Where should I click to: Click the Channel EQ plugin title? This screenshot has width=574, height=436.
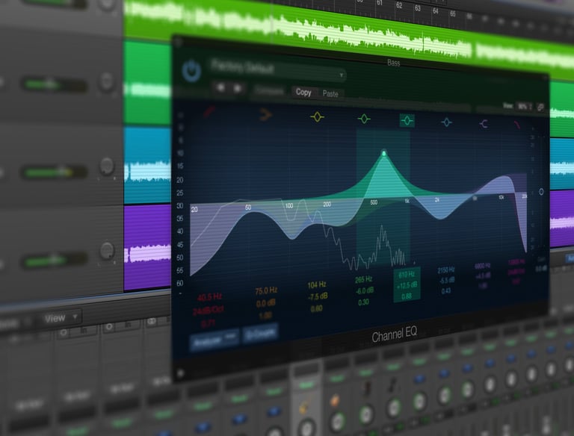point(395,335)
